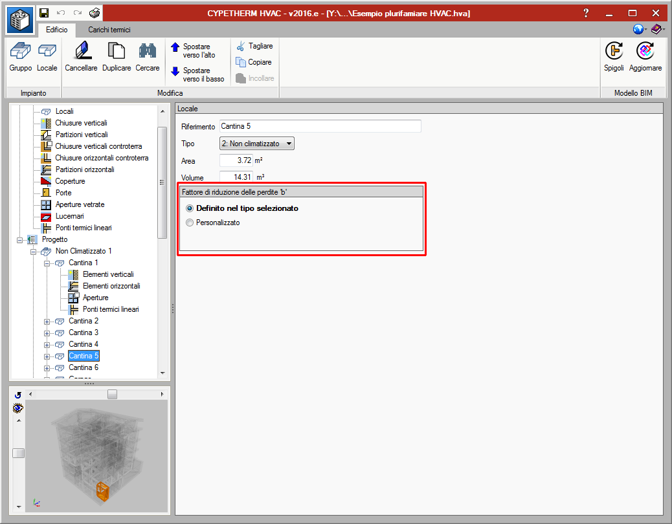Screen dimensions: 672x524
Task: Select Aperture under Cantina 1
Action: tap(95, 298)
